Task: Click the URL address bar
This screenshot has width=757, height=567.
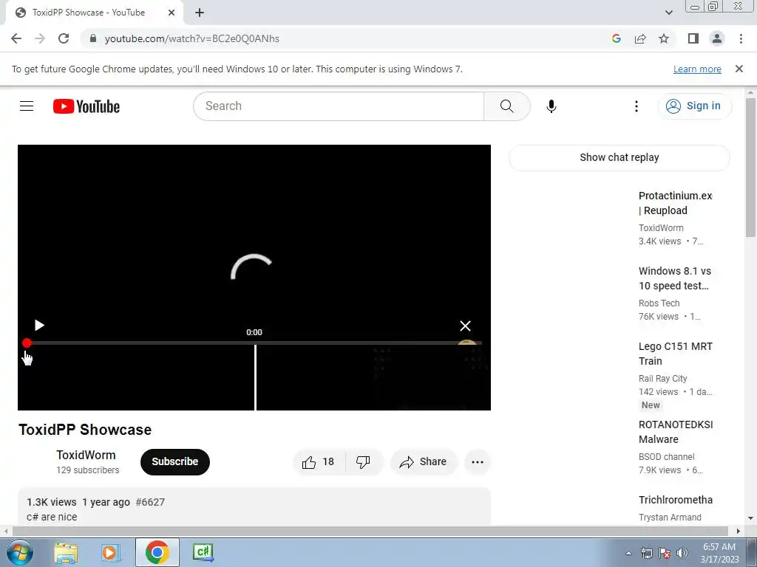Action: coord(347,38)
